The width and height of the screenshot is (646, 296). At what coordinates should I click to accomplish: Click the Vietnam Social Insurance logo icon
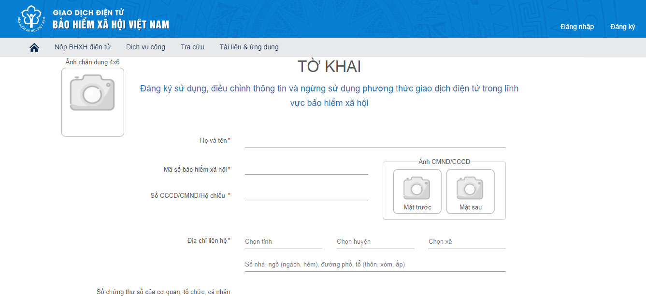[x=30, y=19]
